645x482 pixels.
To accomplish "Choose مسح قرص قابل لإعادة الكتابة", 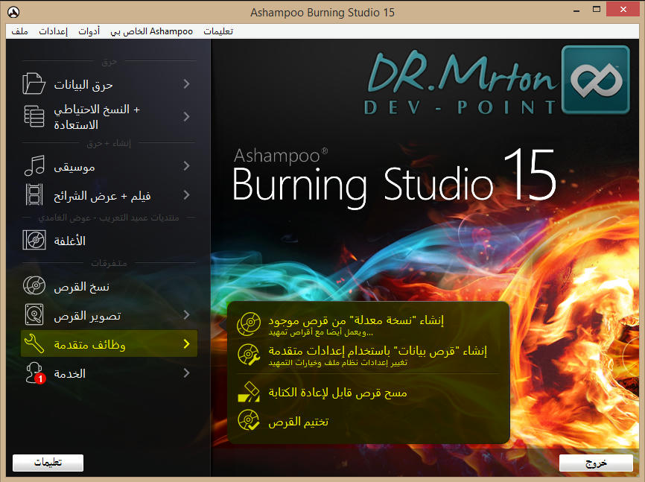I will [368, 393].
